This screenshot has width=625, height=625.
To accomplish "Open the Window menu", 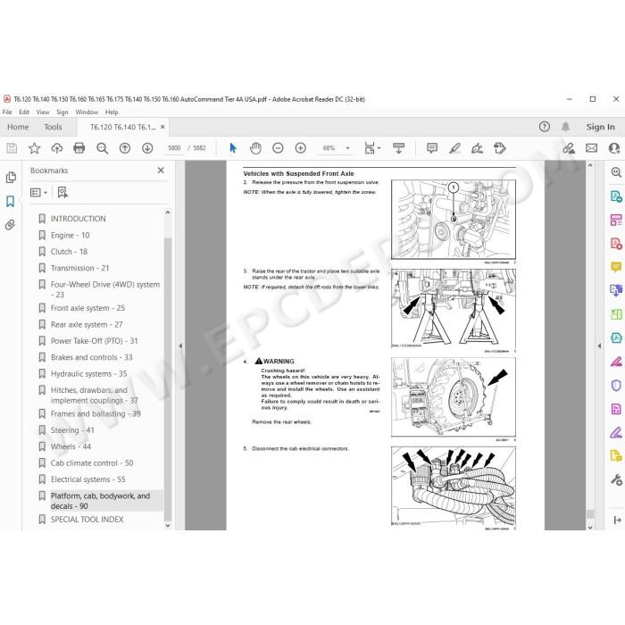I will pos(87,112).
